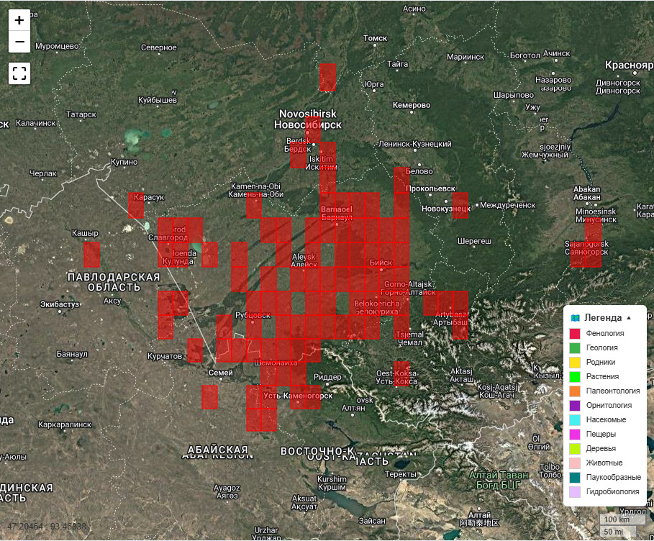Collapse the Легенда panel arrow
Screen dimensions: 654x541
[629, 317]
